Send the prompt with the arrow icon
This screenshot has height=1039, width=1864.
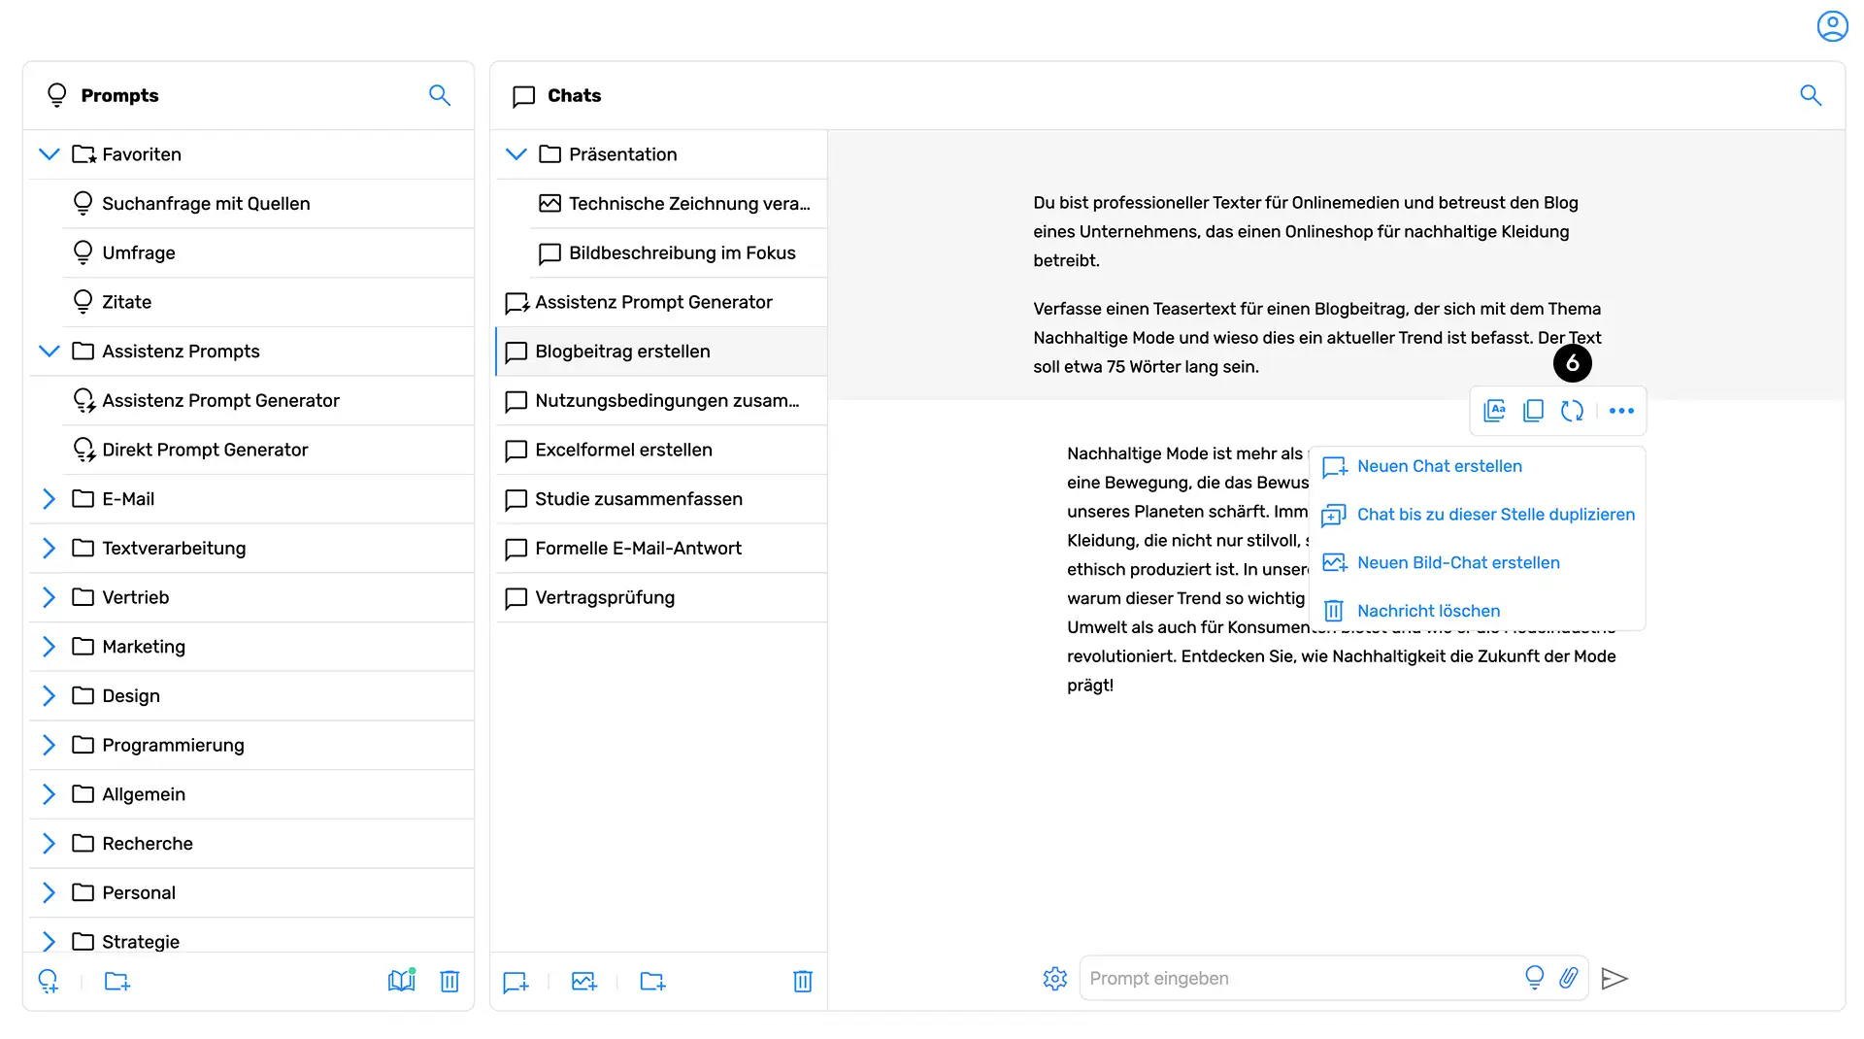[x=1614, y=978]
